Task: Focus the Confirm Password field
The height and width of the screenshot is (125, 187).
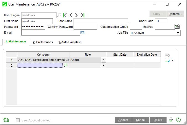Action: point(85,27)
